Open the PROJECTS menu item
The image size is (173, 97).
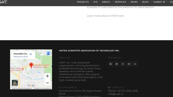pos(83,2)
